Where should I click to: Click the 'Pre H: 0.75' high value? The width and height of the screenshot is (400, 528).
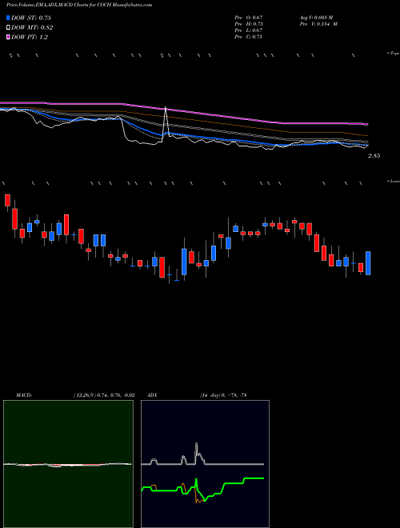point(249,24)
